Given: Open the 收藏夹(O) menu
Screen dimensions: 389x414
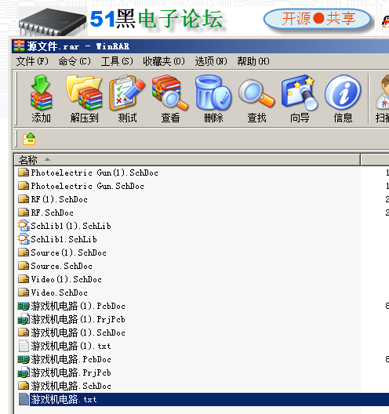Looking at the screenshot, I should click(x=164, y=61).
